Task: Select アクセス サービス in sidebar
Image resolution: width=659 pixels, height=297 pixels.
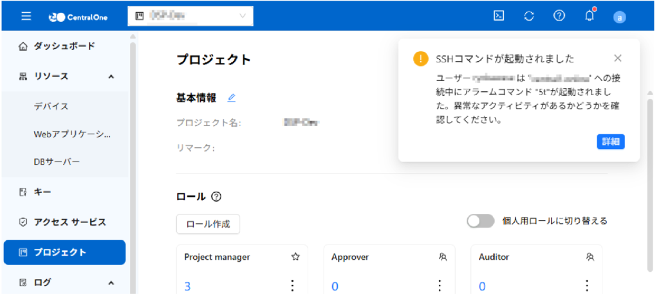Action: [x=70, y=222]
